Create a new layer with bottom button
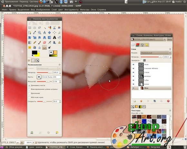This screenshot has height=149, width=187. pyautogui.click(x=135, y=101)
